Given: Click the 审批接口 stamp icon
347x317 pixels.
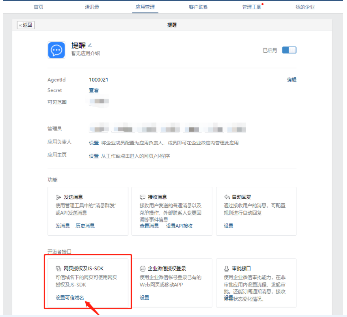Looking at the screenshot, I should pos(227,268).
